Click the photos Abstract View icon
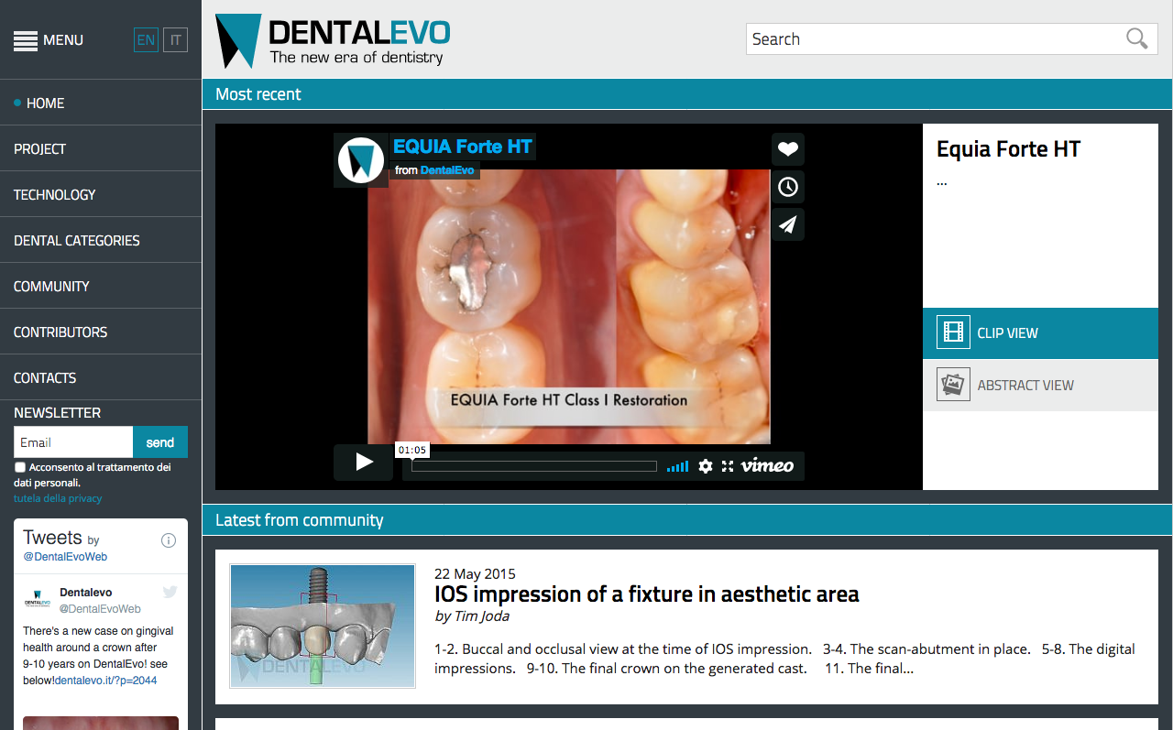Viewport: 1173px width, 730px height. point(953,385)
